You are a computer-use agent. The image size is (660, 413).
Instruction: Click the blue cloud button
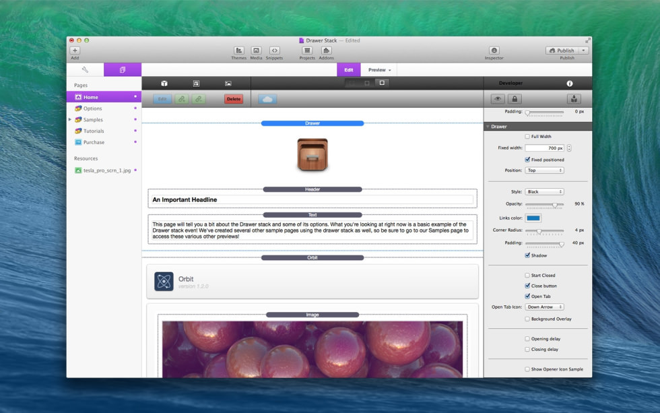click(x=267, y=99)
